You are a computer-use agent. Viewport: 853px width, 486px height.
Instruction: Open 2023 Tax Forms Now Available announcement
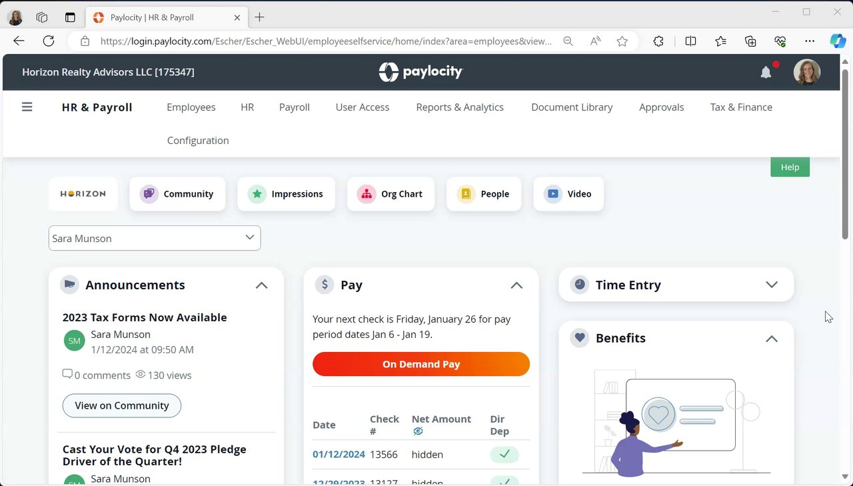pos(145,317)
